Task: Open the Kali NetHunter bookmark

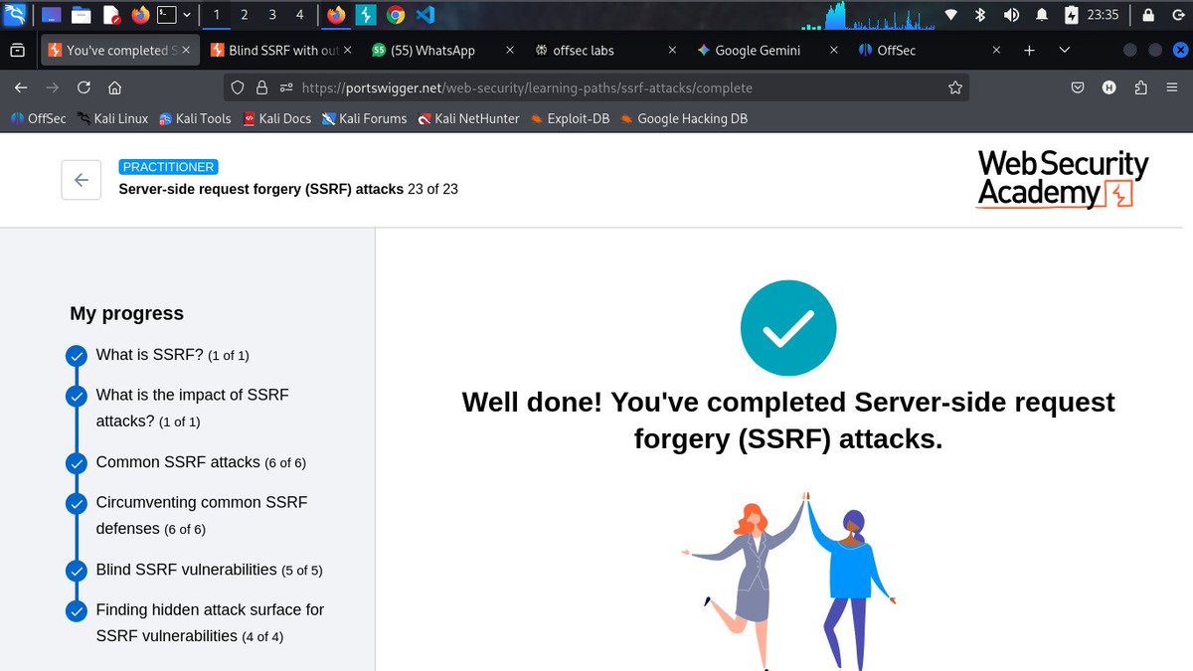Action: pyautogui.click(x=468, y=118)
